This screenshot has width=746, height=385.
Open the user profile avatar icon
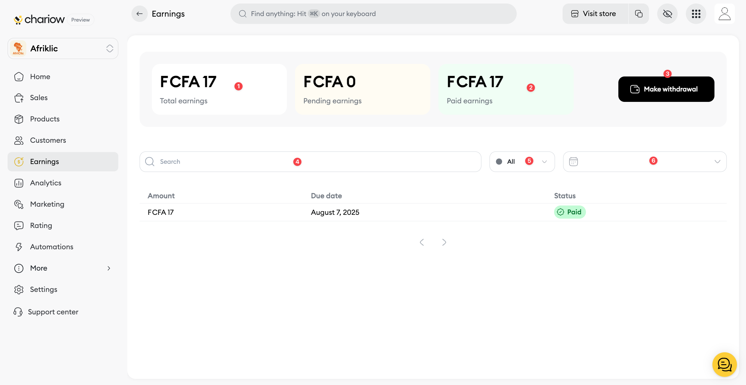click(724, 14)
